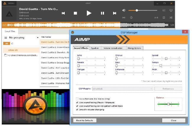Close the DSP Manager with red X
Viewport: 192px width, 128px height.
click(x=185, y=32)
